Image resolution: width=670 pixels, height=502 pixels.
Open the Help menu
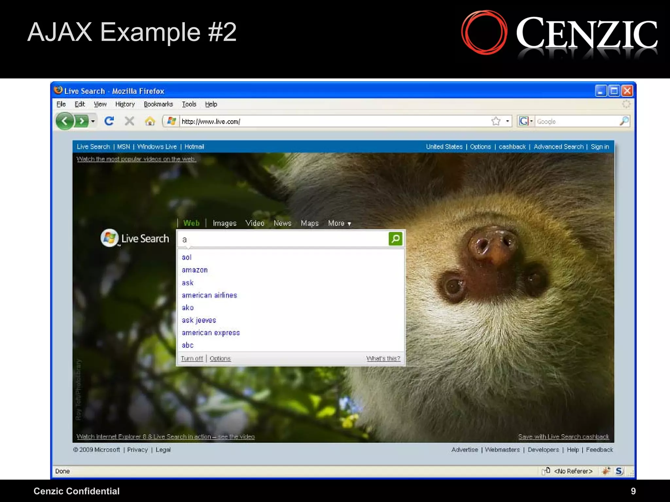click(211, 104)
